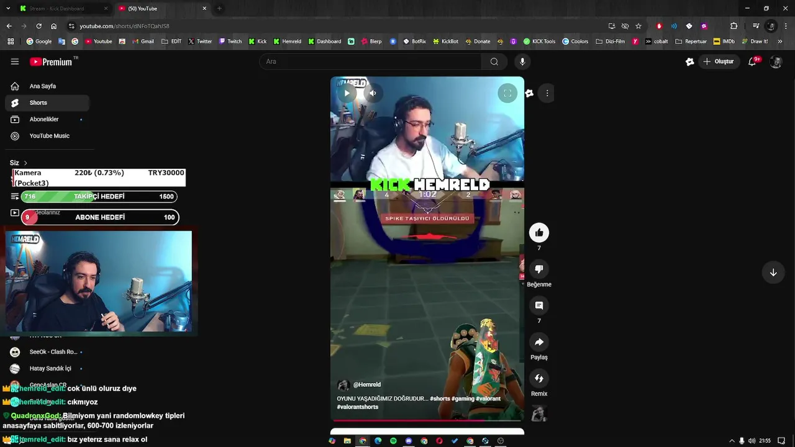795x447 pixels.
Task: Bookmark this page with star icon
Action: click(x=638, y=26)
